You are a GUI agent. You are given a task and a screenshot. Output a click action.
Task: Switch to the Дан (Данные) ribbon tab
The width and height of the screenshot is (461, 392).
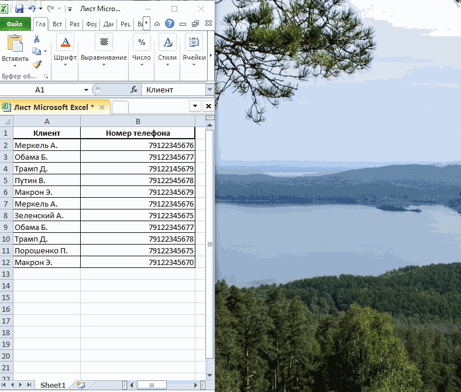click(x=108, y=24)
